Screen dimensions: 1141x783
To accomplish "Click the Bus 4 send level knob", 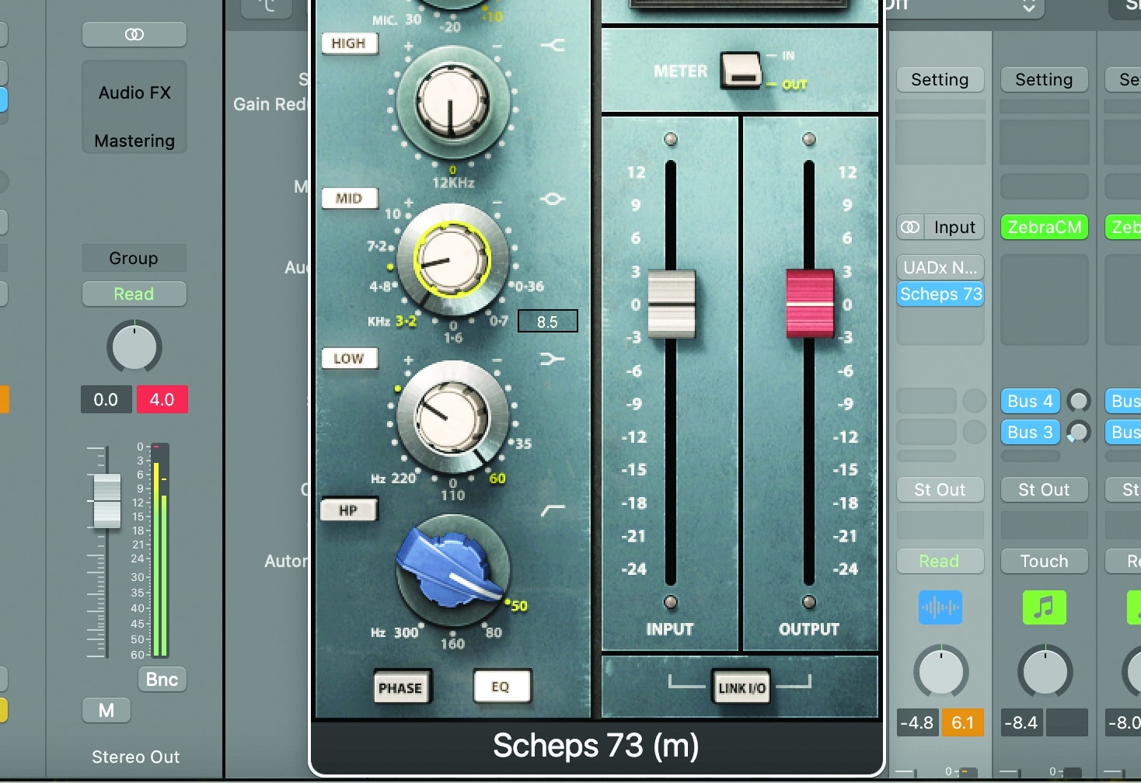I will click(1078, 401).
